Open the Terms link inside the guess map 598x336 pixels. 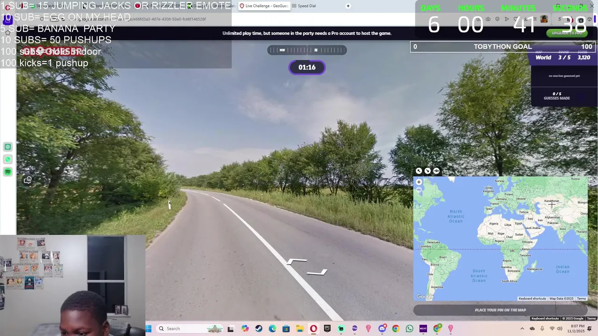pos(581,299)
